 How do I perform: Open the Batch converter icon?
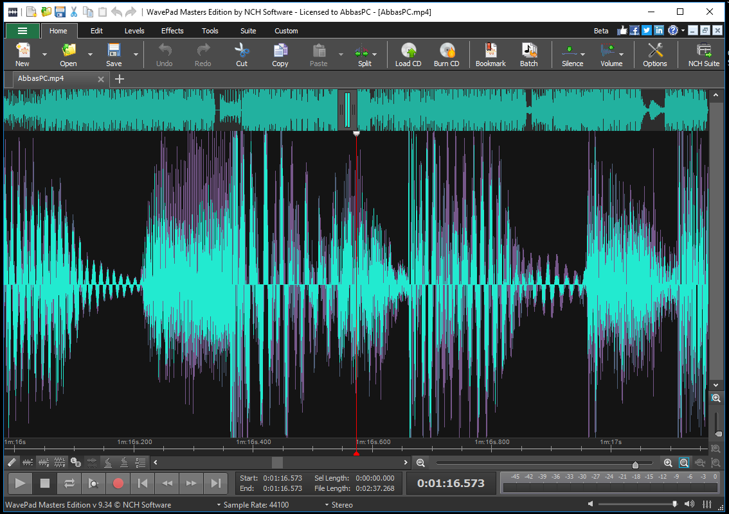(x=529, y=51)
